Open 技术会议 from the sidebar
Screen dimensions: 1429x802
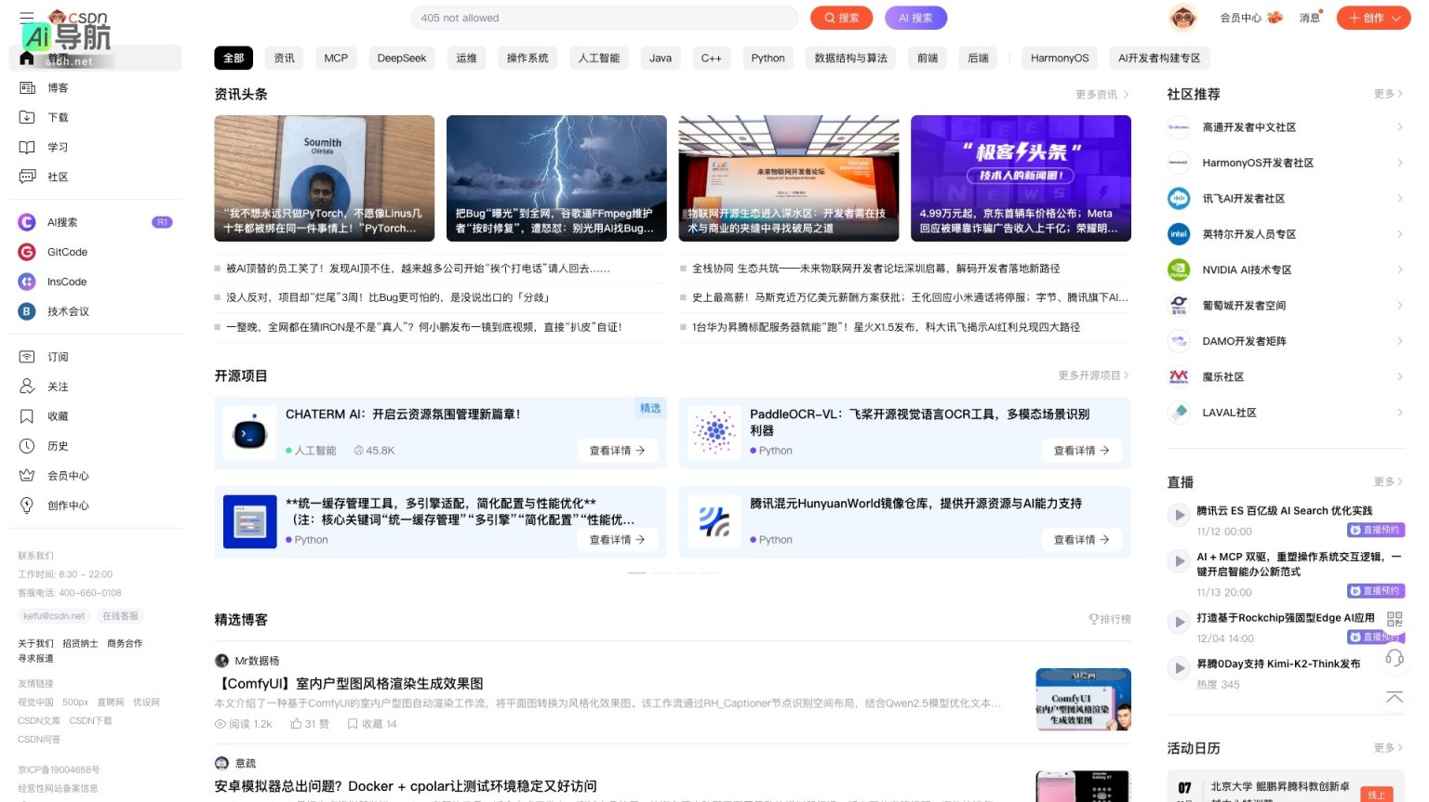coord(67,311)
